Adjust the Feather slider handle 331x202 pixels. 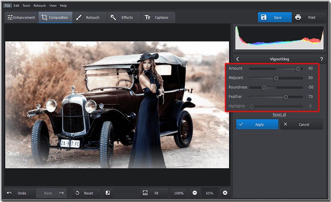click(x=286, y=97)
